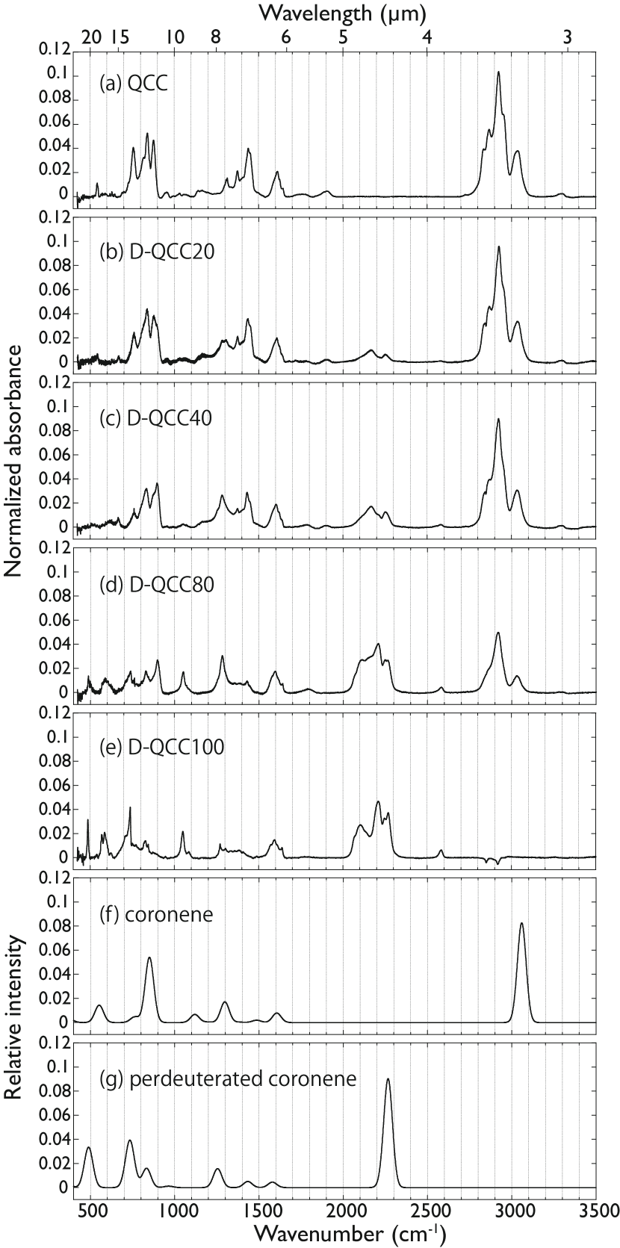Select the '(d) D-QCC80' panel label

point(158,584)
